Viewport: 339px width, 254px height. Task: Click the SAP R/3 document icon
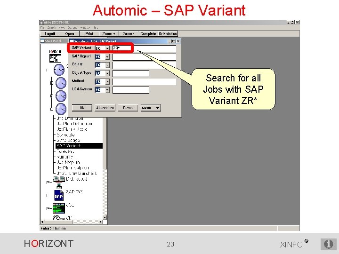tap(58, 196)
